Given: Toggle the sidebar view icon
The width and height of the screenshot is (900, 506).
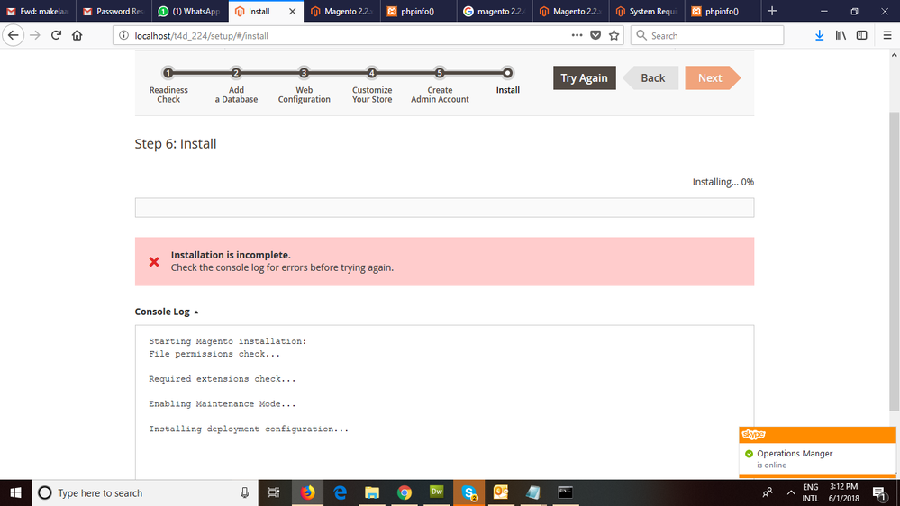Looking at the screenshot, I should (861, 36).
